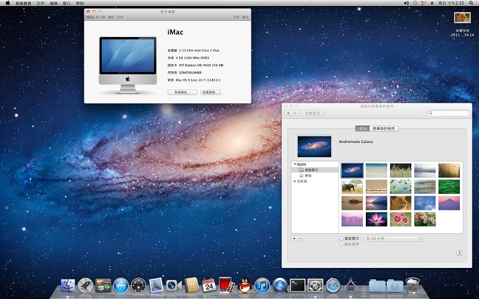Viewport: 479px width, 299px height.
Task: Collapse the Apple group disclosure triangle
Action: tap(295, 164)
